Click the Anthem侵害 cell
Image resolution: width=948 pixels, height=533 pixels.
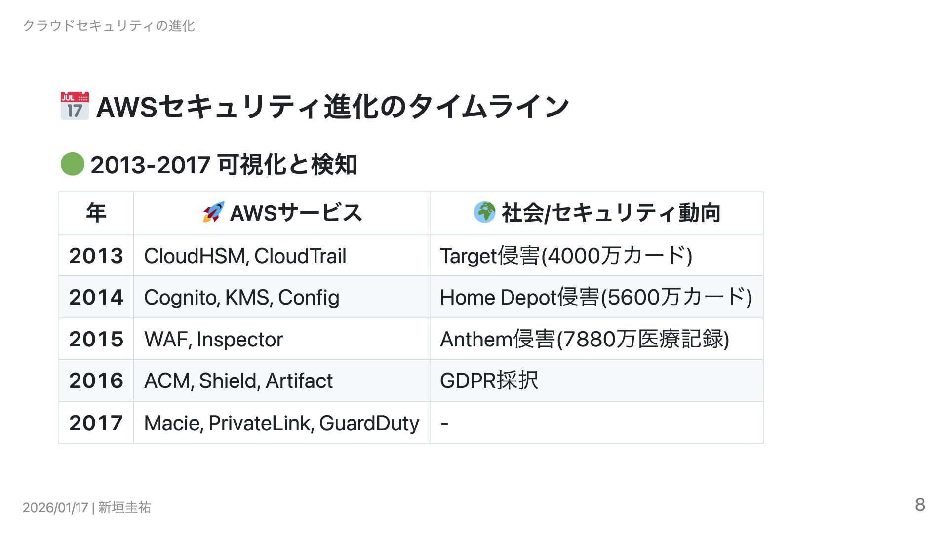[x=584, y=339]
